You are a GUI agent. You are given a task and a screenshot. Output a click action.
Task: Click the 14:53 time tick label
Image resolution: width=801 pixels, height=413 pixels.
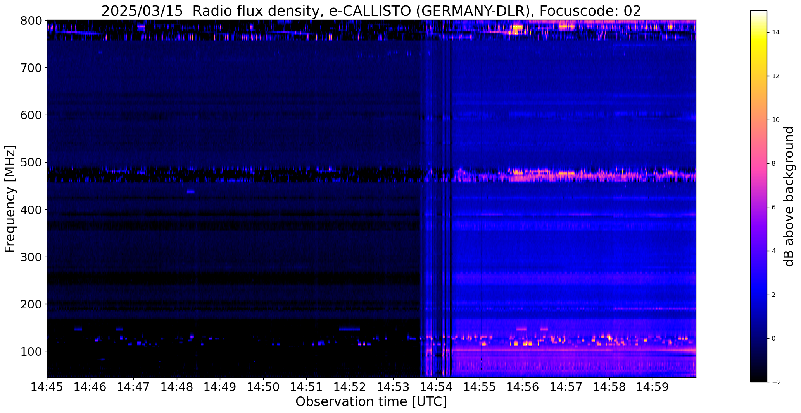click(x=393, y=387)
